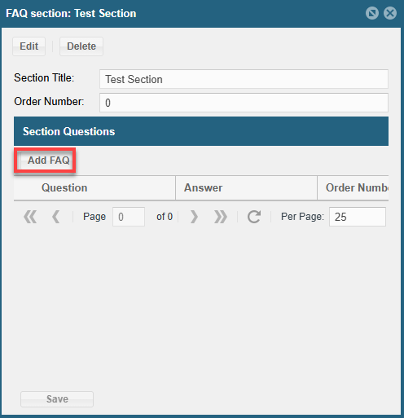Click the Add FAQ button
Screen dimensions: 404x418
click(45, 161)
